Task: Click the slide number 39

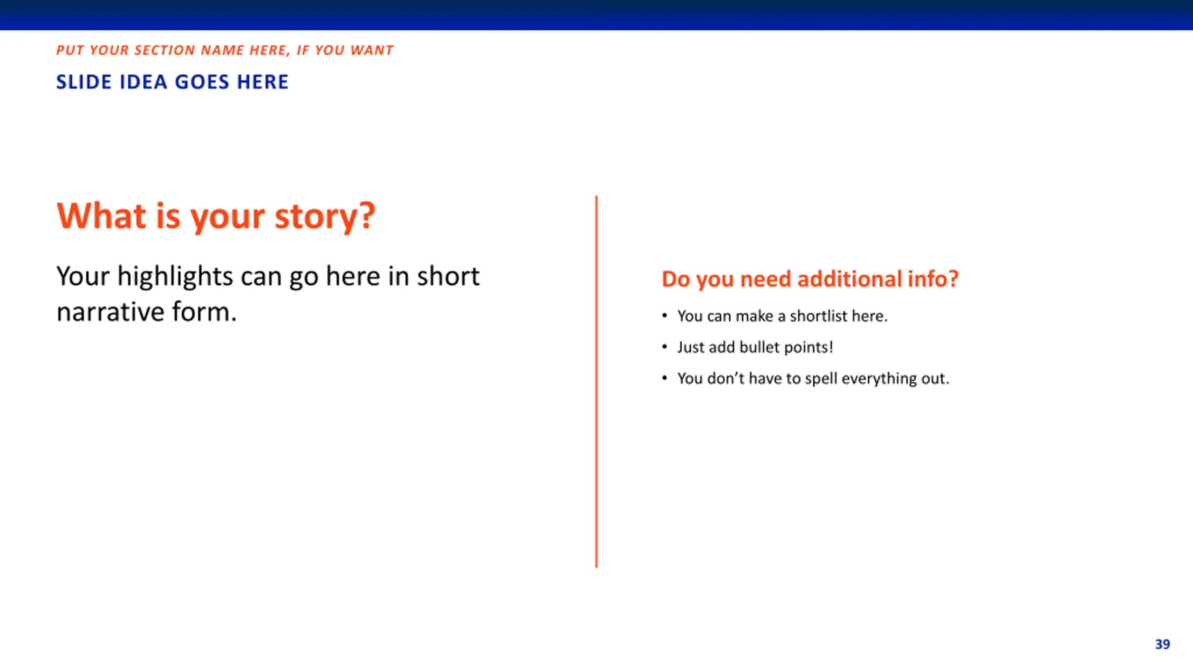Action: click(x=1162, y=644)
